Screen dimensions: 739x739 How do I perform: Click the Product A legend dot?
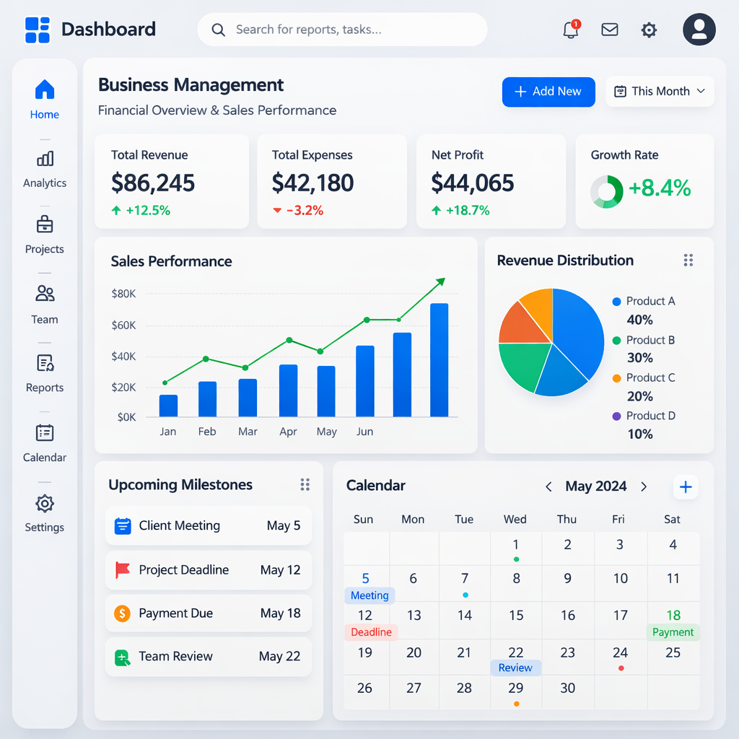pos(616,302)
